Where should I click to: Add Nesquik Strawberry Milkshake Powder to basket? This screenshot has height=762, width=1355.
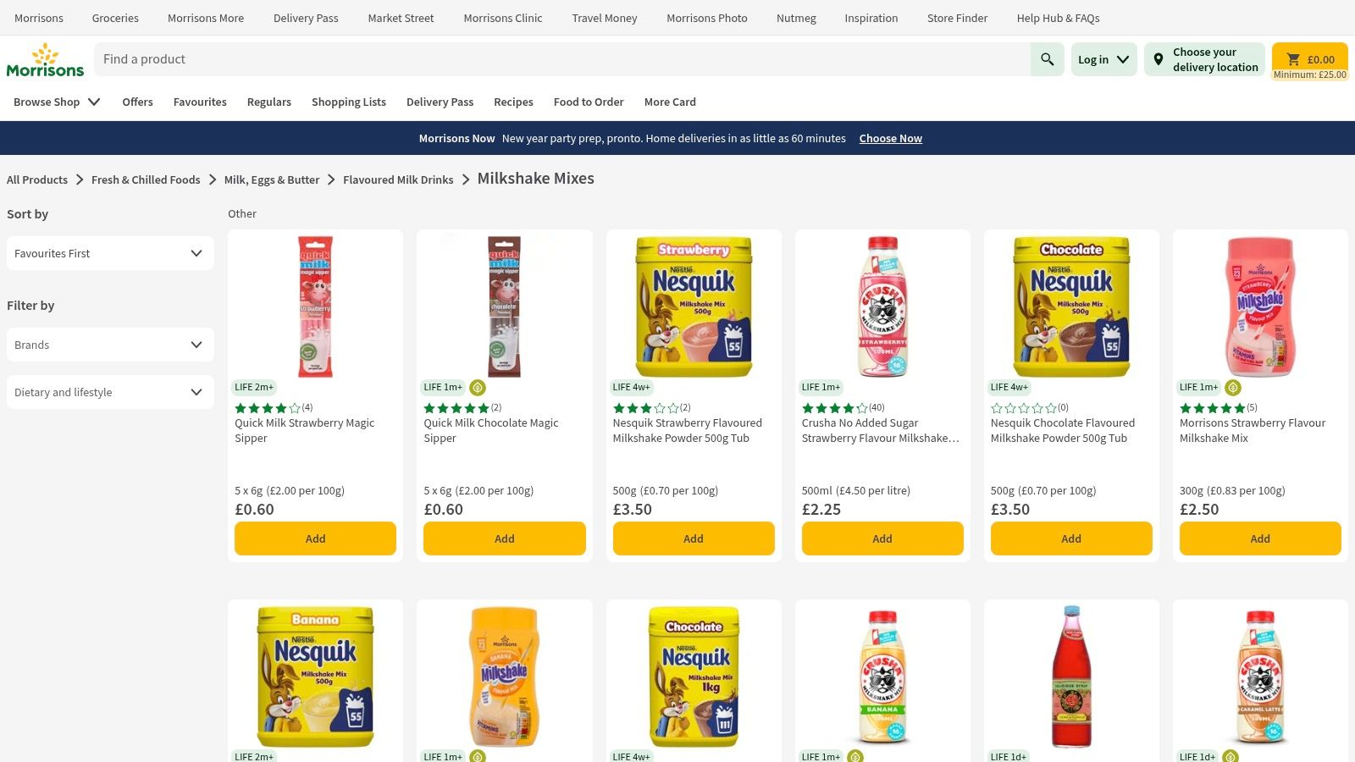[x=693, y=538]
